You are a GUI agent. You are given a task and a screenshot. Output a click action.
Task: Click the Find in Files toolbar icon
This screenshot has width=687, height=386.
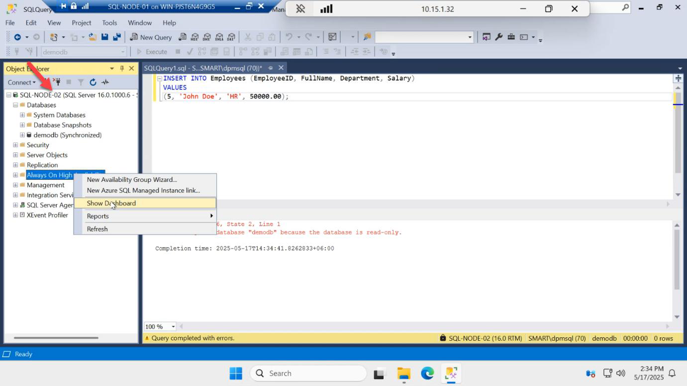[x=367, y=37]
